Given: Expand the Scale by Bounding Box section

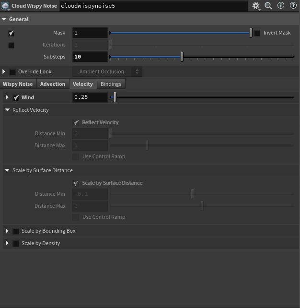Looking at the screenshot, I should (x=7, y=231).
